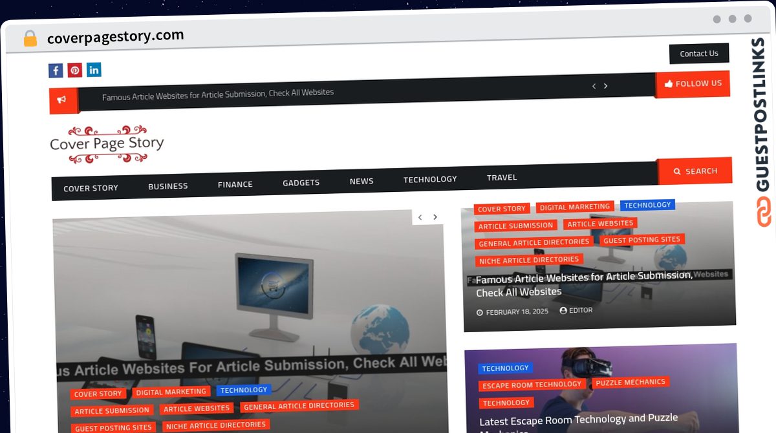
Task: Open the News navigation item
Action: pos(361,181)
